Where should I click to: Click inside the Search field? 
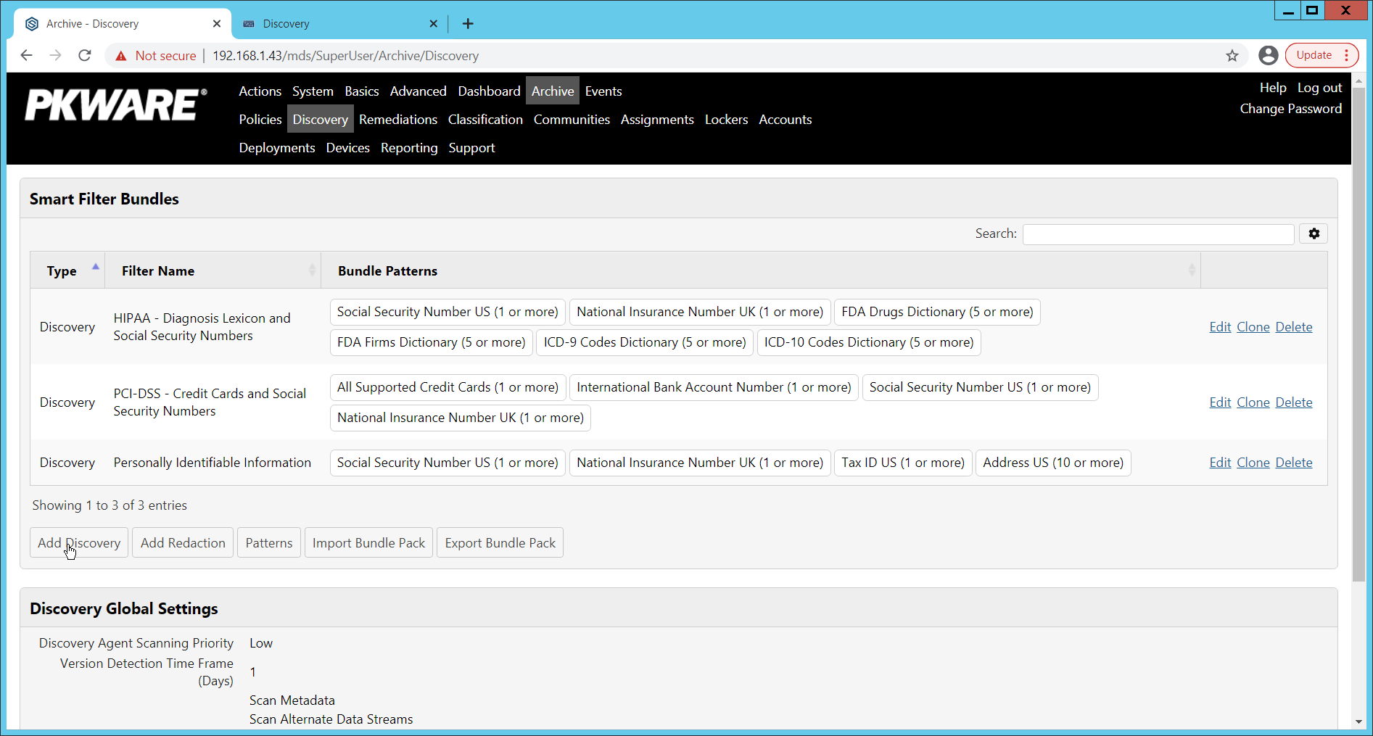pyautogui.click(x=1158, y=233)
